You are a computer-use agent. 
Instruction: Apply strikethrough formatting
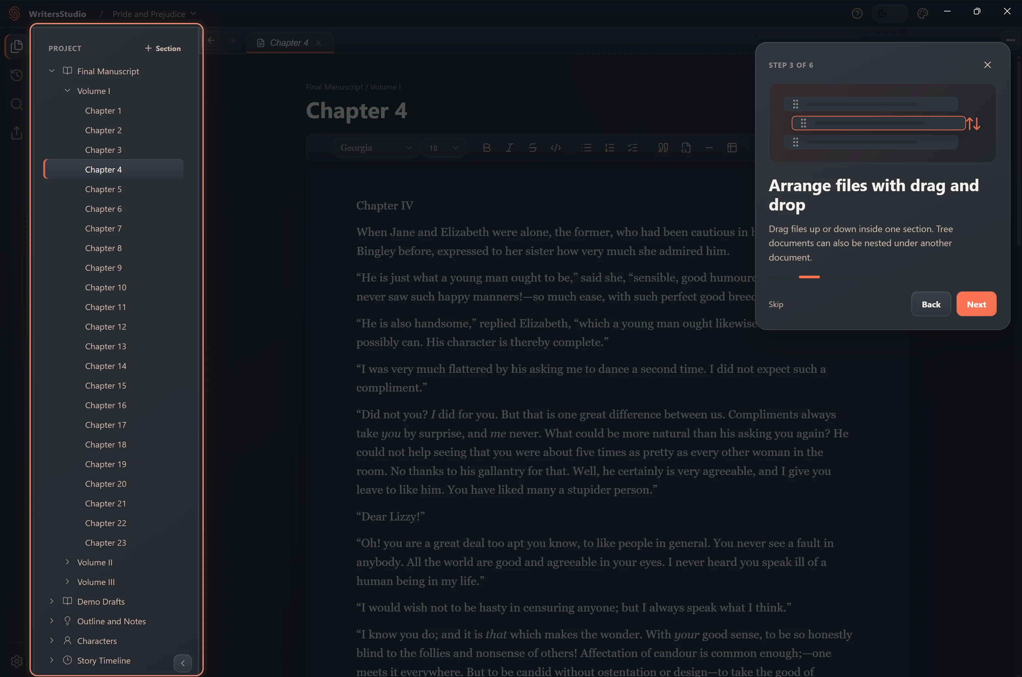[x=533, y=148]
